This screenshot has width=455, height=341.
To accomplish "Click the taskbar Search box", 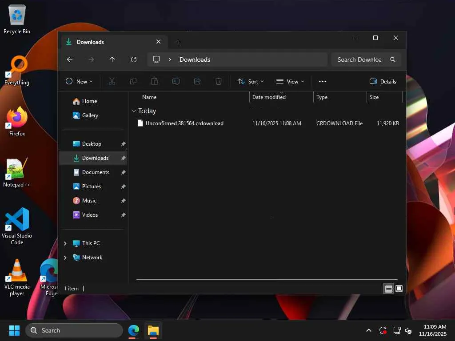I will [74, 330].
